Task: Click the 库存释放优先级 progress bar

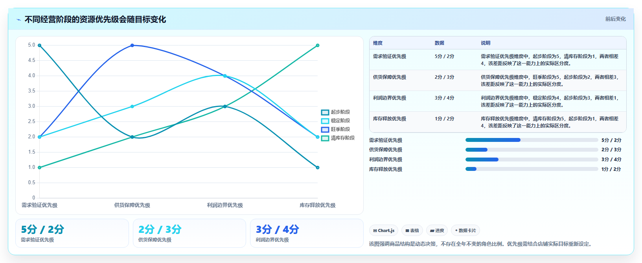Action: [x=532, y=169]
